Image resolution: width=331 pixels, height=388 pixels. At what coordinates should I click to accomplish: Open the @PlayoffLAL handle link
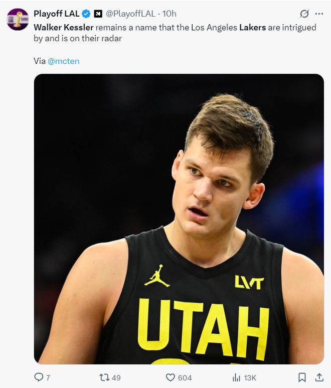pos(130,14)
